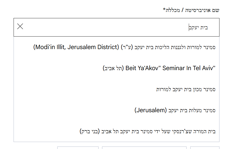Click the typed text "בית יעקב" in search field
The image size is (227, 149).
(x=199, y=28)
